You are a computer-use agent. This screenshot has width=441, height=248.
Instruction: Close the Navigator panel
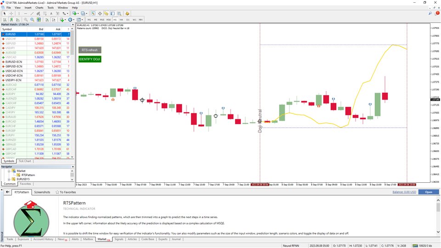coord(73,166)
